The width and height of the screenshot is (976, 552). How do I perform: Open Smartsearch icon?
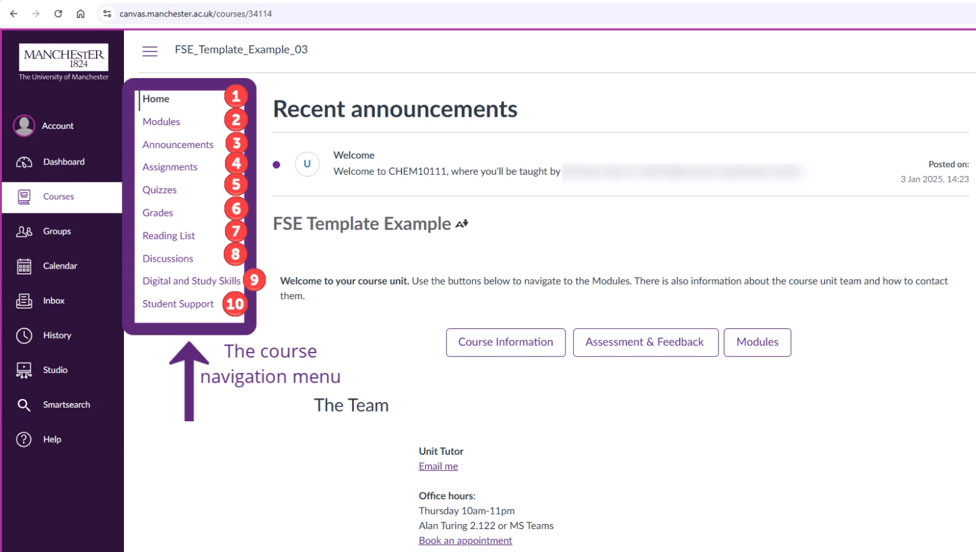[x=24, y=405]
